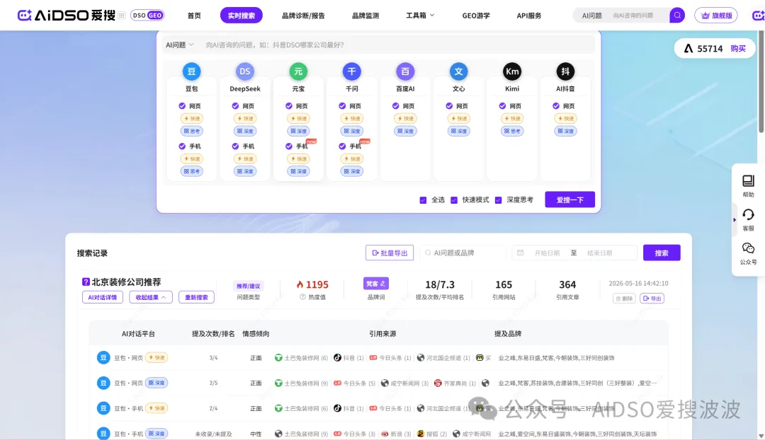This screenshot has height=440, width=765.
Task: Uncheck 手机 under 元宝
Action: tap(289, 146)
